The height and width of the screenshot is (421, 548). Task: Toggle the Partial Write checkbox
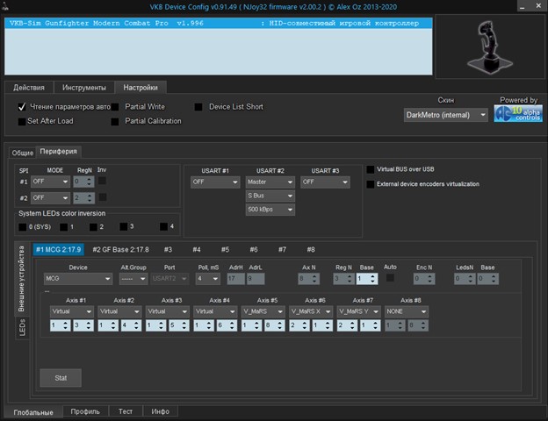click(115, 107)
